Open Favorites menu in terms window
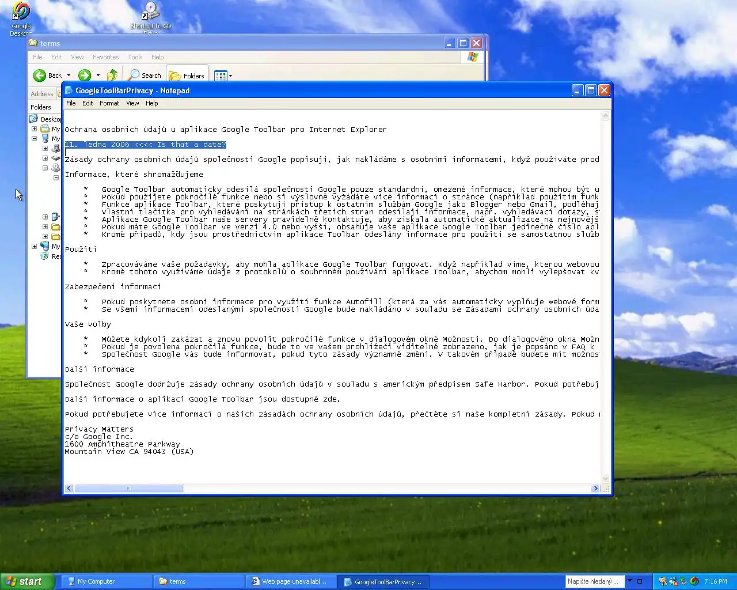Screen dimensions: 737x590 105,57
